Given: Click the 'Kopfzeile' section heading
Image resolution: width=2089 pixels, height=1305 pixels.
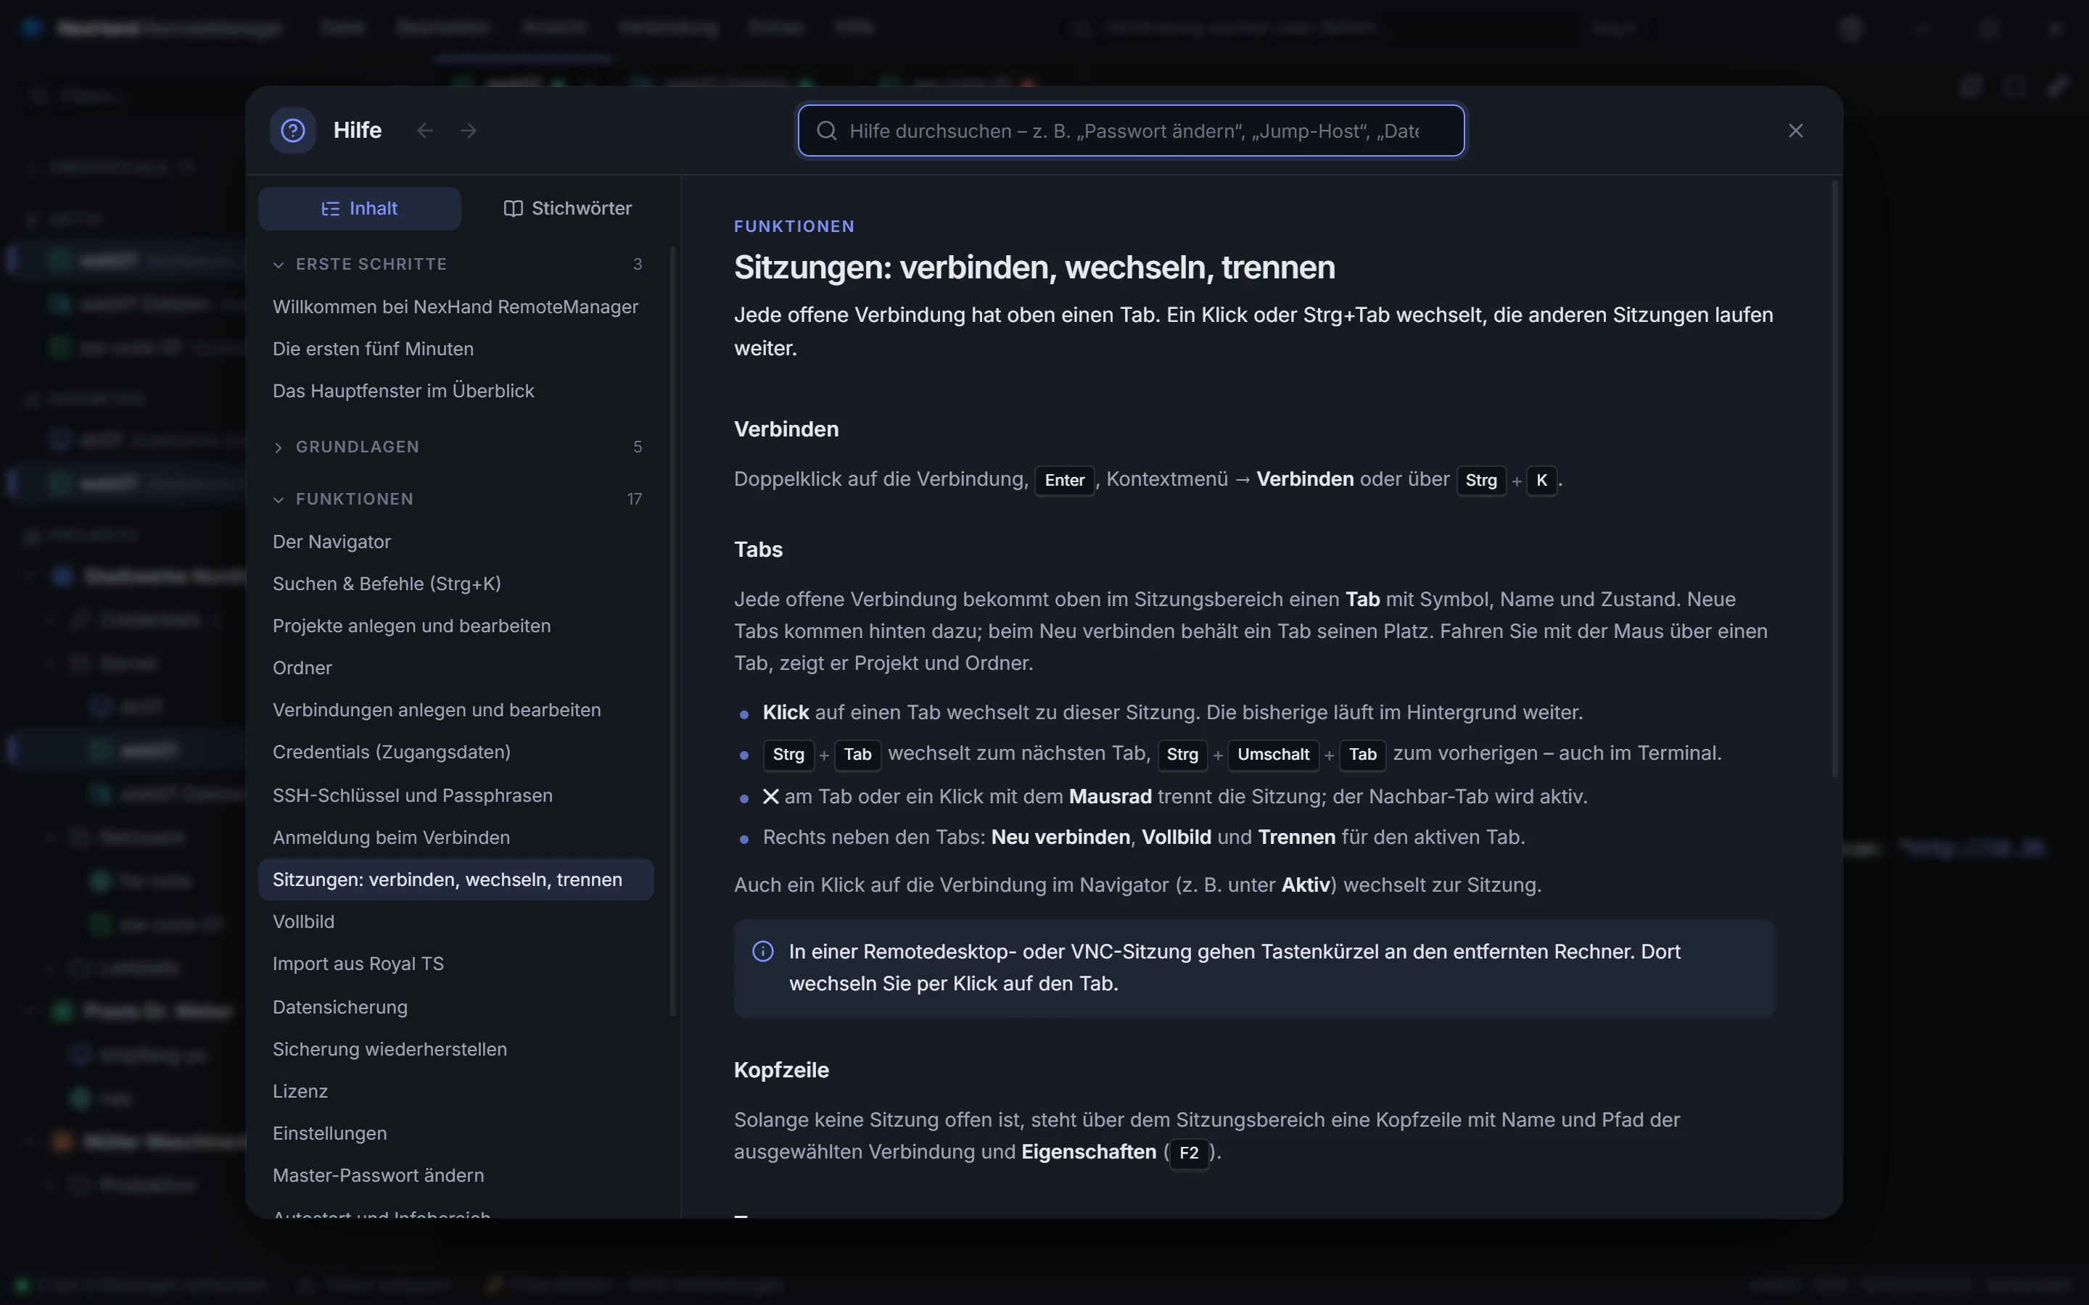Looking at the screenshot, I should 781,1070.
